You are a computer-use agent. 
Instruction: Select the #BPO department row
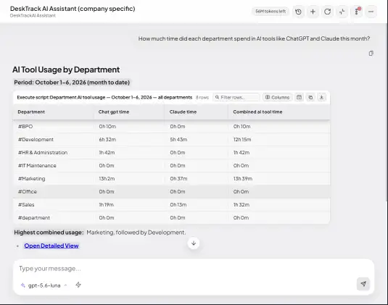tap(171, 127)
